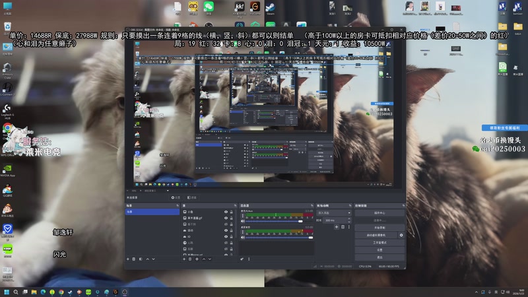Toggle visibility of first source in list
Viewport: 528px width, 297px height.
point(226,212)
